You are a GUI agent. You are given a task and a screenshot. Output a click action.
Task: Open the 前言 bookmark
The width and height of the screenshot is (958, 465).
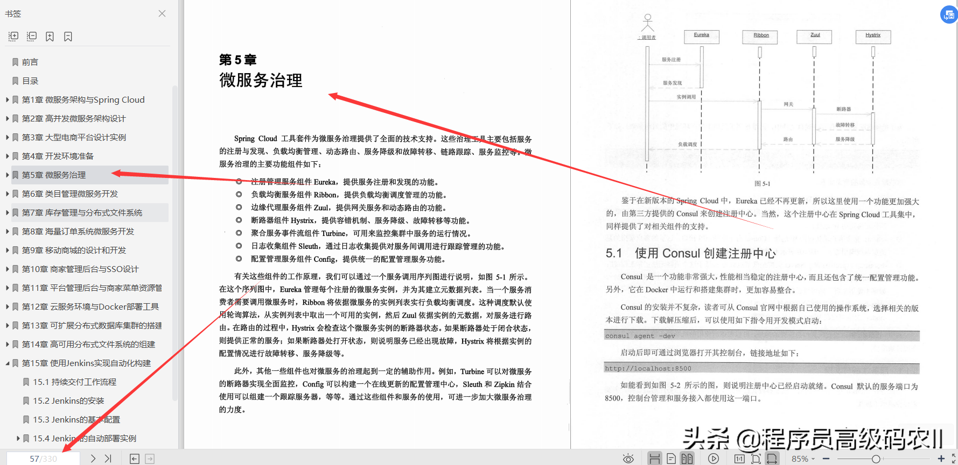[30, 62]
